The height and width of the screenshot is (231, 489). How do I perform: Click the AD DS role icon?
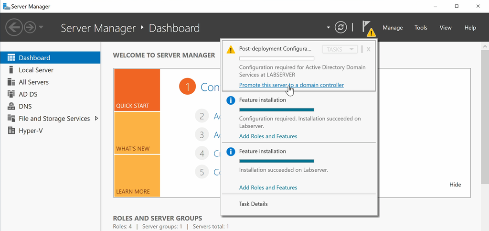[11, 94]
